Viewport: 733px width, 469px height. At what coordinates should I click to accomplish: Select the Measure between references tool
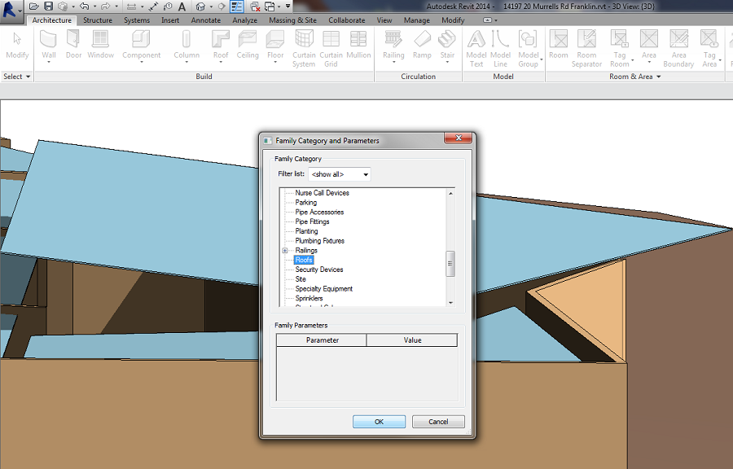tap(132, 7)
